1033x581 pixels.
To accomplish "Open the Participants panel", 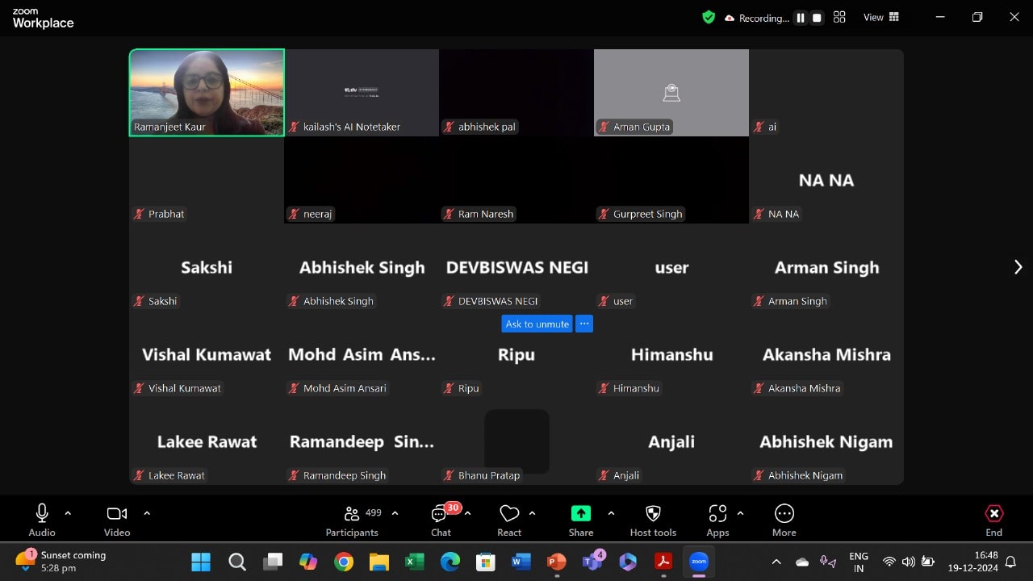I will pyautogui.click(x=351, y=514).
